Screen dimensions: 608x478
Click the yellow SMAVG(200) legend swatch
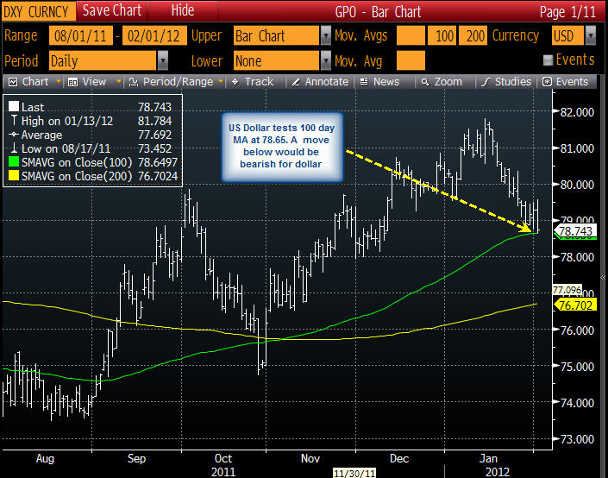pyautogui.click(x=14, y=176)
